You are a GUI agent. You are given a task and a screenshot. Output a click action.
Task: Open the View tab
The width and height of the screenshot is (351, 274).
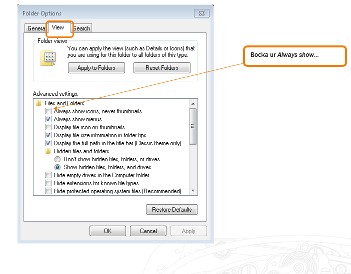point(58,27)
